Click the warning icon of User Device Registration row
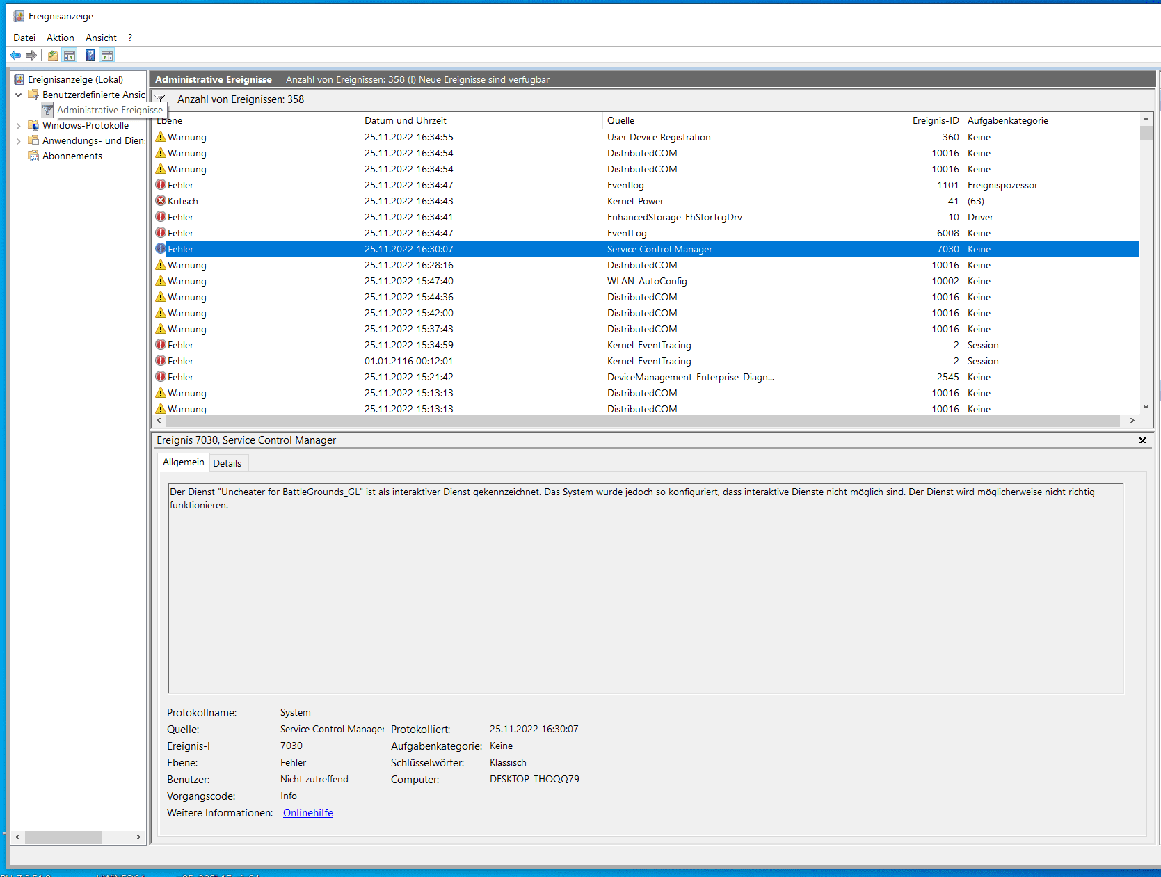The width and height of the screenshot is (1161, 877). pos(161,137)
